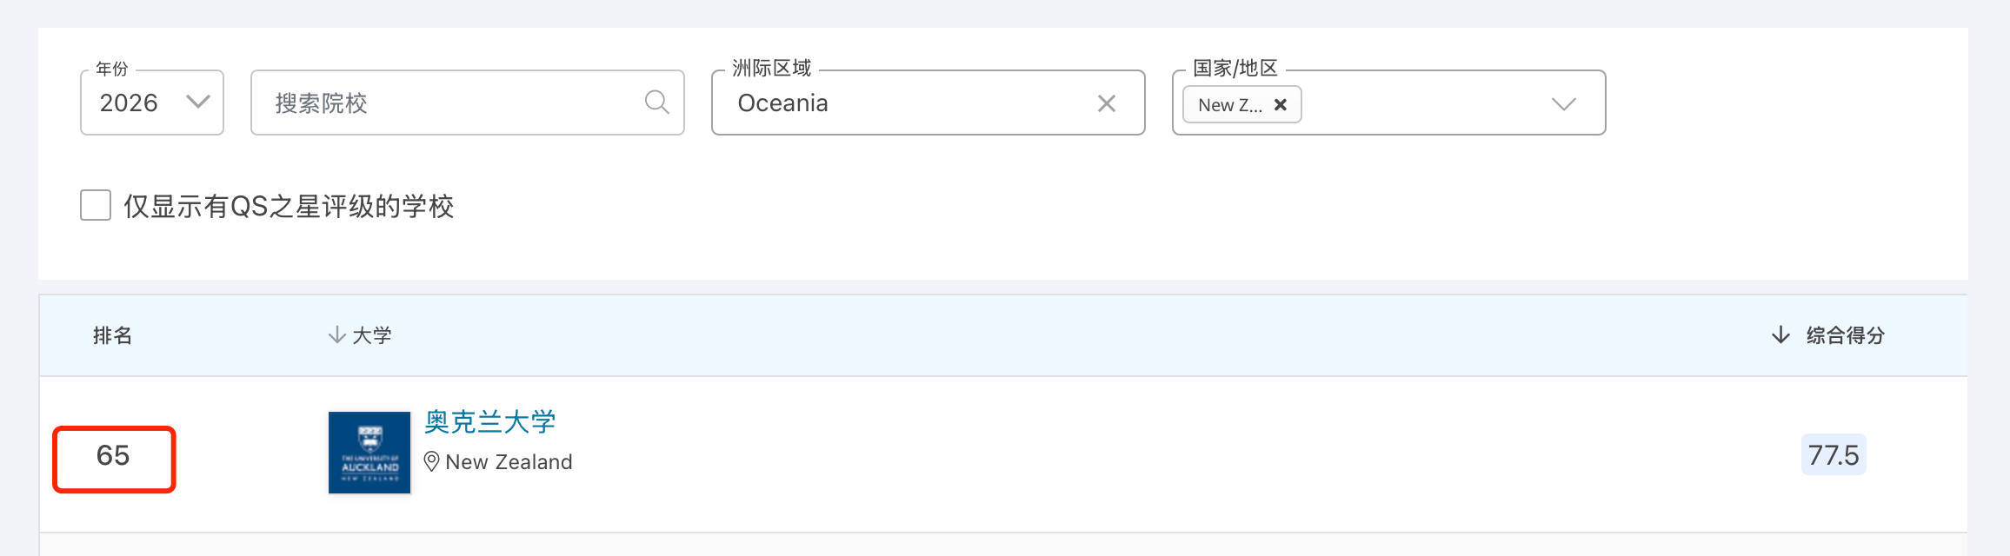This screenshot has width=2010, height=556.
Task: Click the University of Auckland logo
Action: [369, 453]
